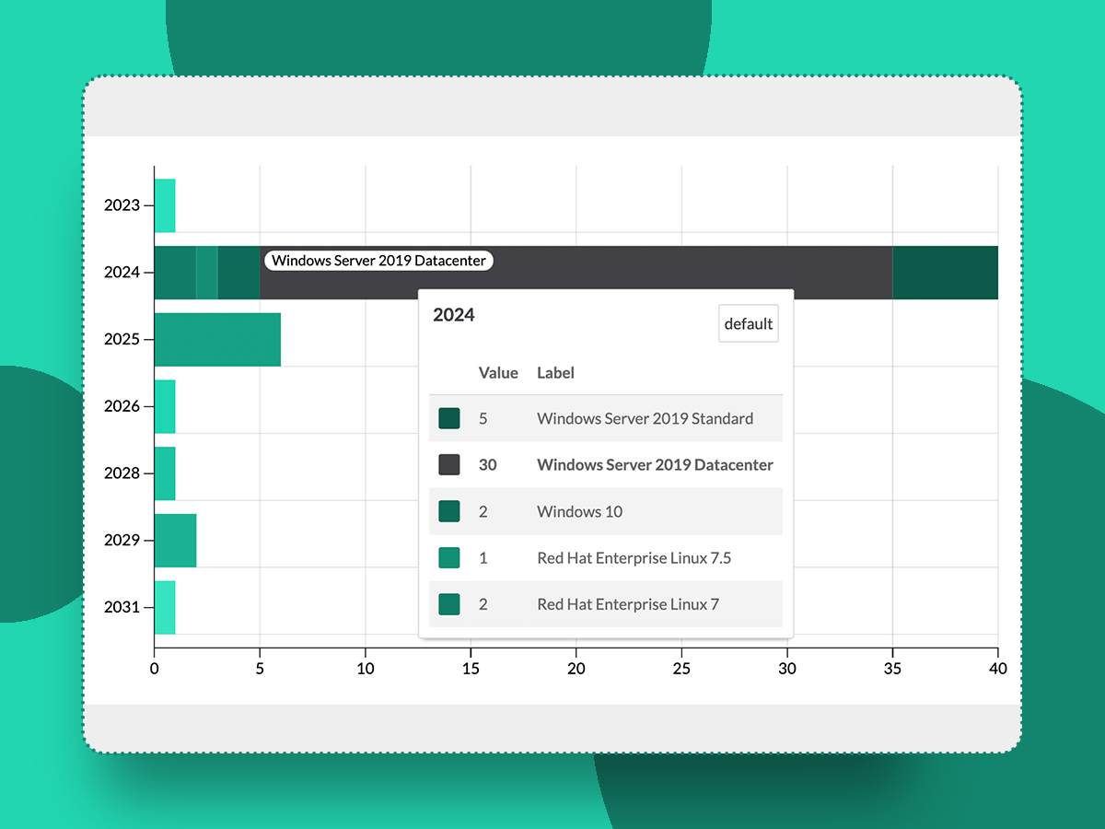Click the default button in the tooltip
The width and height of the screenshot is (1105, 829).
[749, 323]
